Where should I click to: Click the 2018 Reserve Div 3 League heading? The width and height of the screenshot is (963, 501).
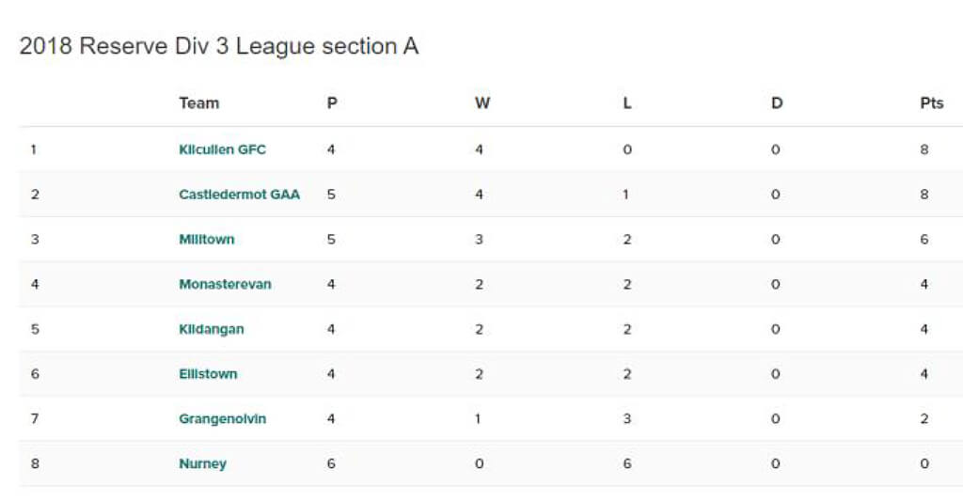point(219,47)
